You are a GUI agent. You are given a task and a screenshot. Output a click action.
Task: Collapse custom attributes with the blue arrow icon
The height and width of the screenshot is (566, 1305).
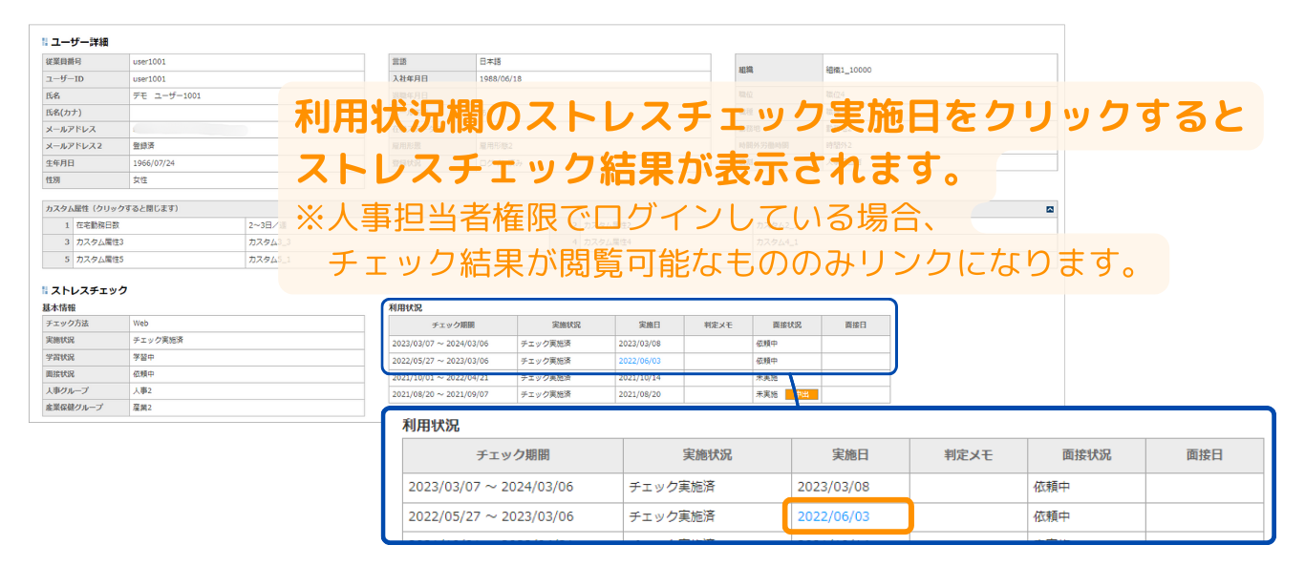tap(1050, 208)
